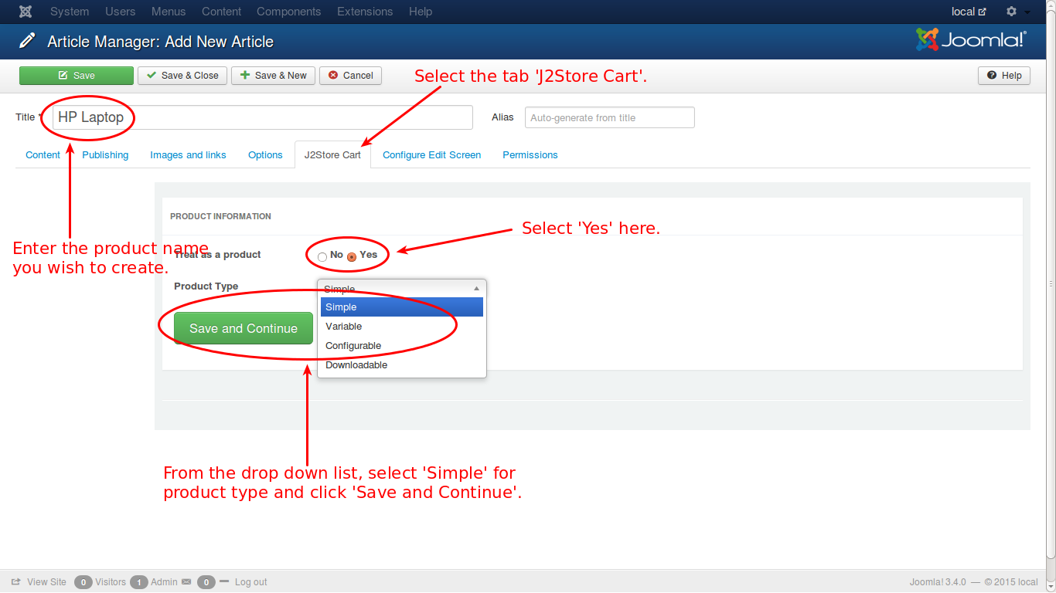Click the pencil icon beside Article Manager
Screen dimensions: 1056x593
point(28,41)
